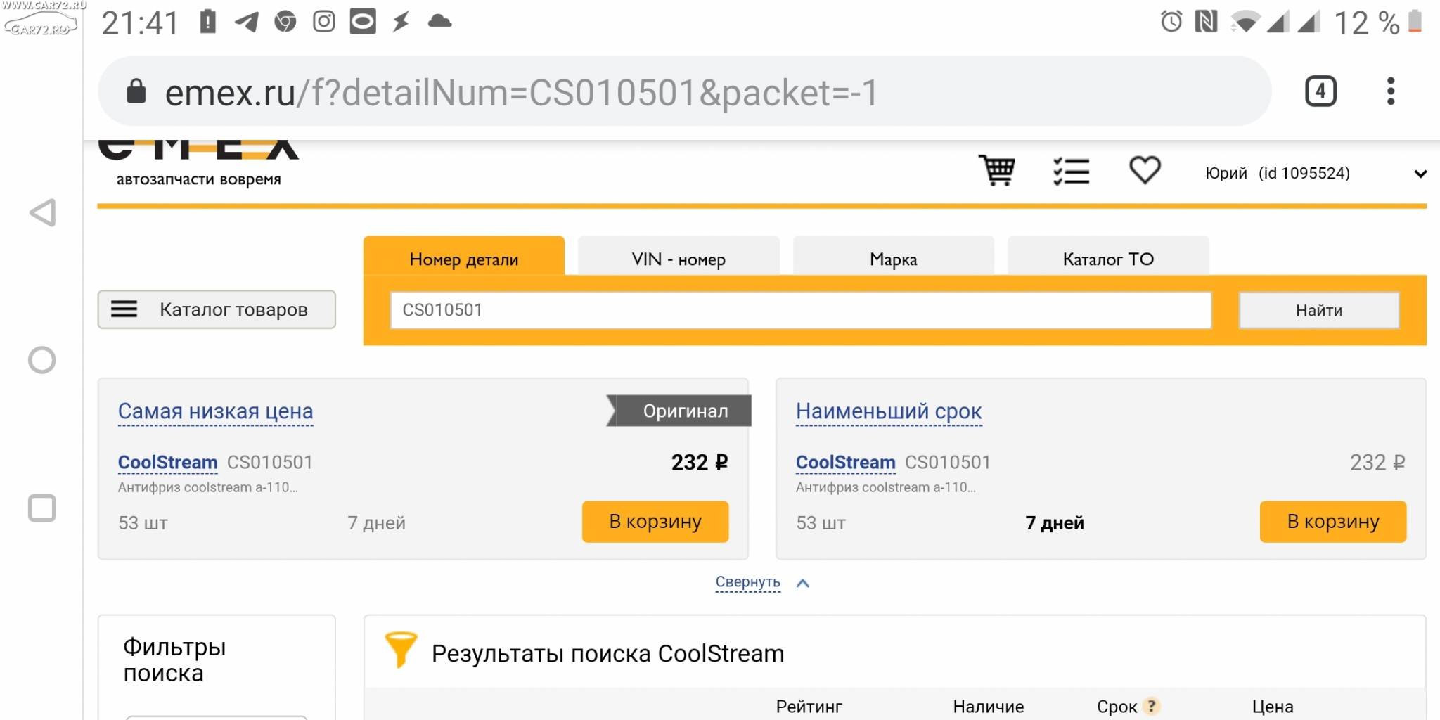This screenshot has width=1440, height=720.
Task: Switch to the Каталог ТО tab
Action: pyautogui.click(x=1108, y=257)
